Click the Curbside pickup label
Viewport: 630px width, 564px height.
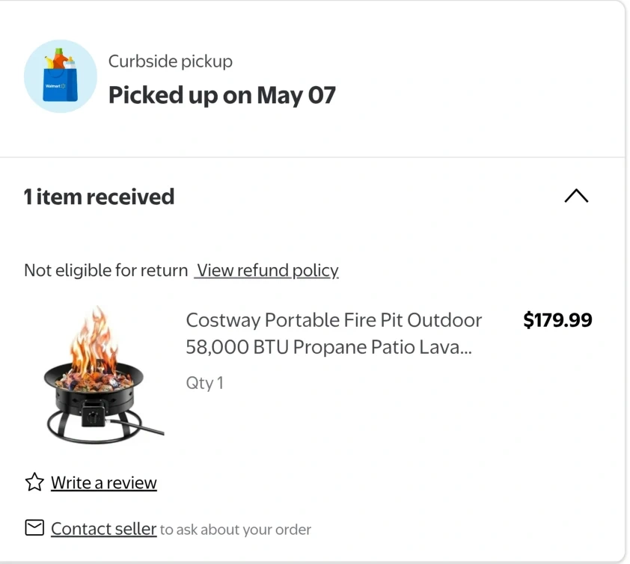point(171,61)
